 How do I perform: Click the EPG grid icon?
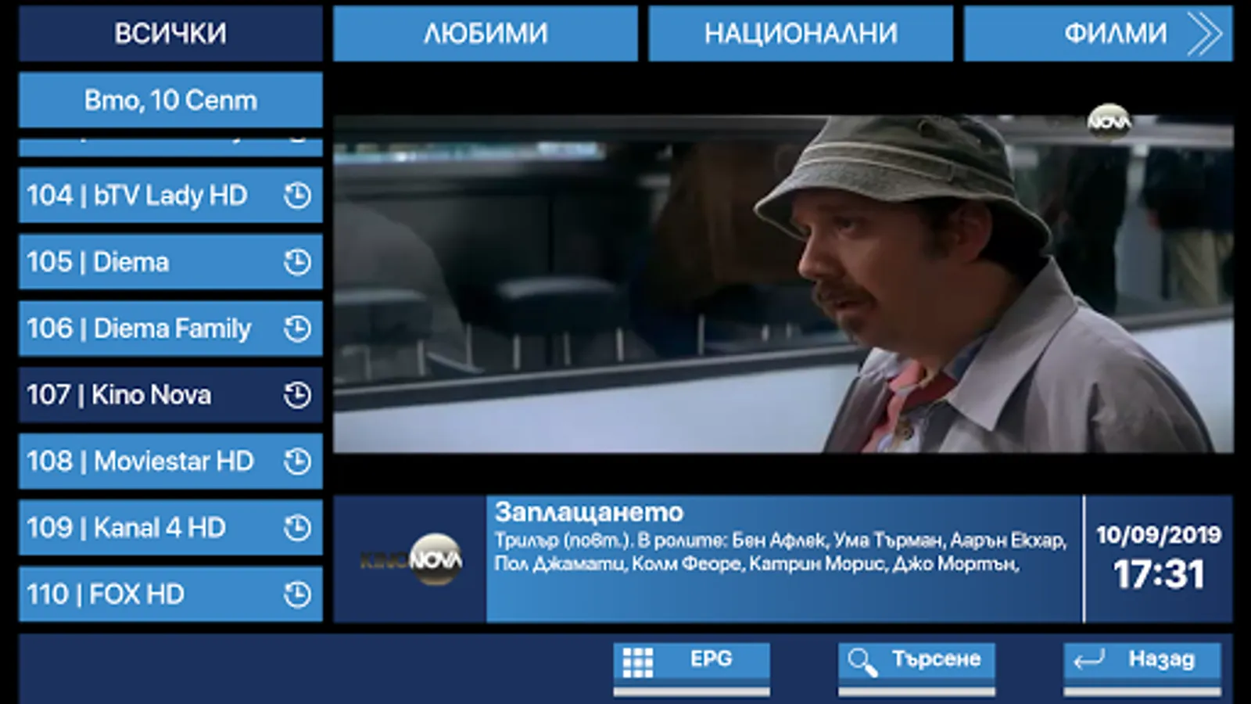638,663
